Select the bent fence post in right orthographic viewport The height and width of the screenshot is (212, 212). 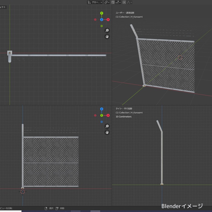[162, 155]
